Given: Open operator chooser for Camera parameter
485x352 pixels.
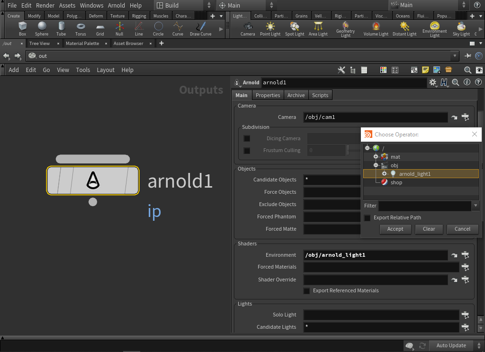Looking at the screenshot, I should (x=465, y=117).
